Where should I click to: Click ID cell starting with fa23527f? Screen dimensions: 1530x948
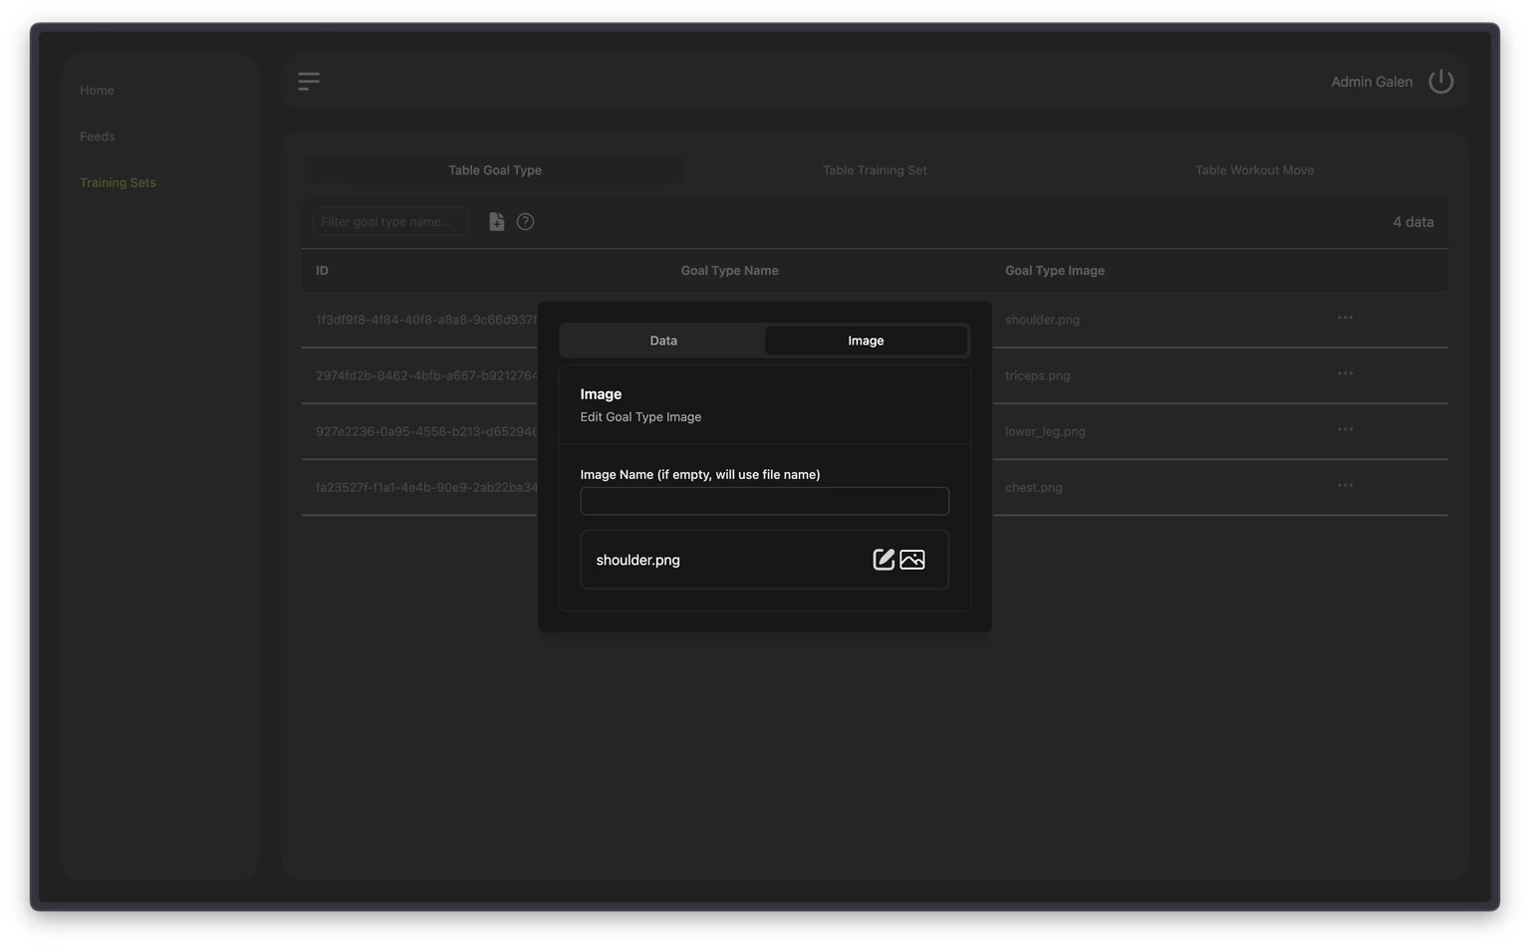click(426, 487)
